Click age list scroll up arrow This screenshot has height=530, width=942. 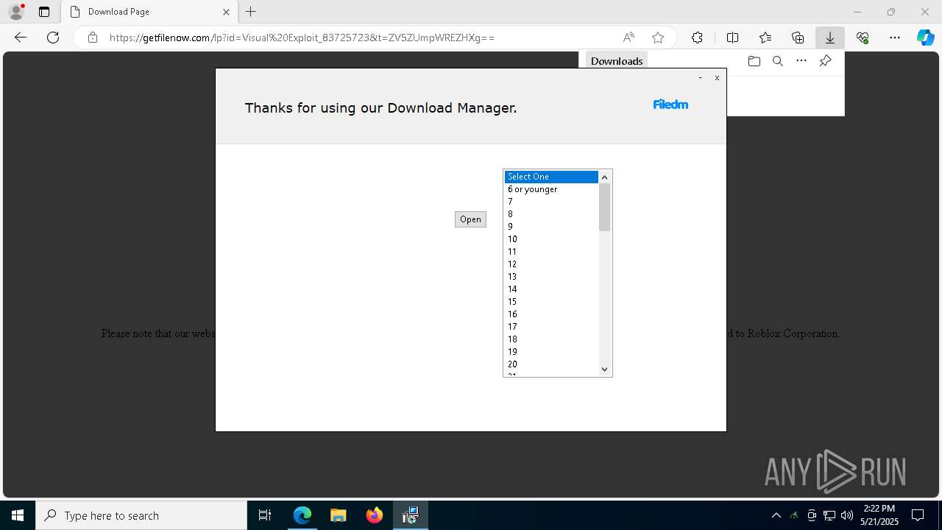(605, 177)
